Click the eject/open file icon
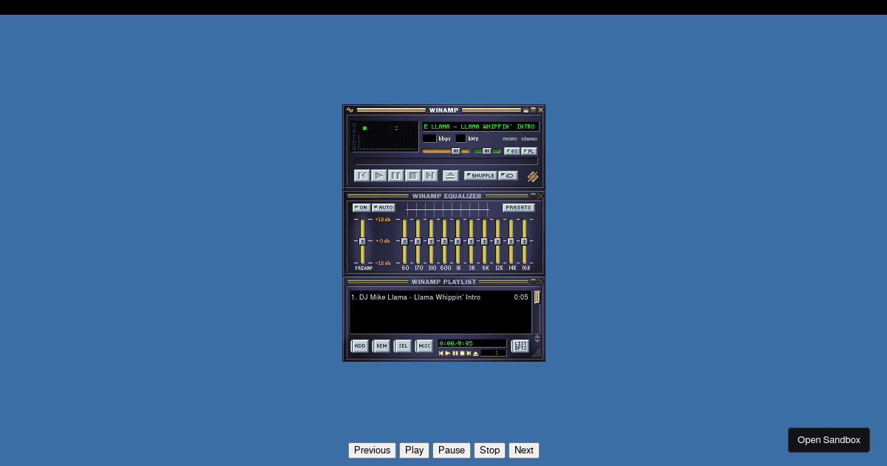This screenshot has width=887, height=466. pyautogui.click(x=450, y=175)
